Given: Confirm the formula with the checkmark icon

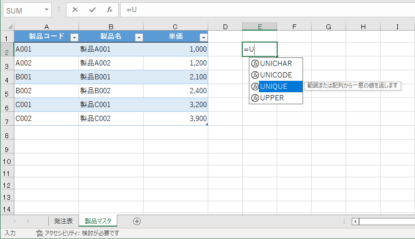Looking at the screenshot, I should coord(92,10).
